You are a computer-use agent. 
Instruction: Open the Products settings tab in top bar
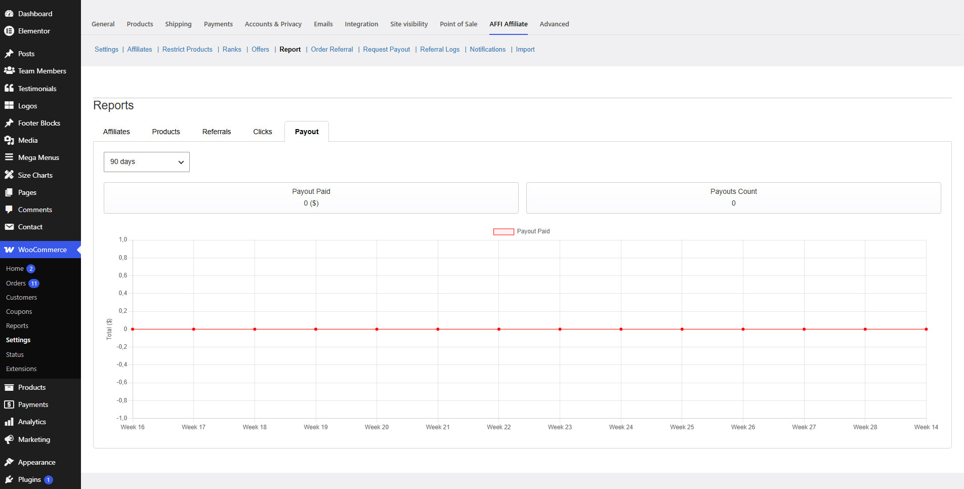(x=140, y=24)
